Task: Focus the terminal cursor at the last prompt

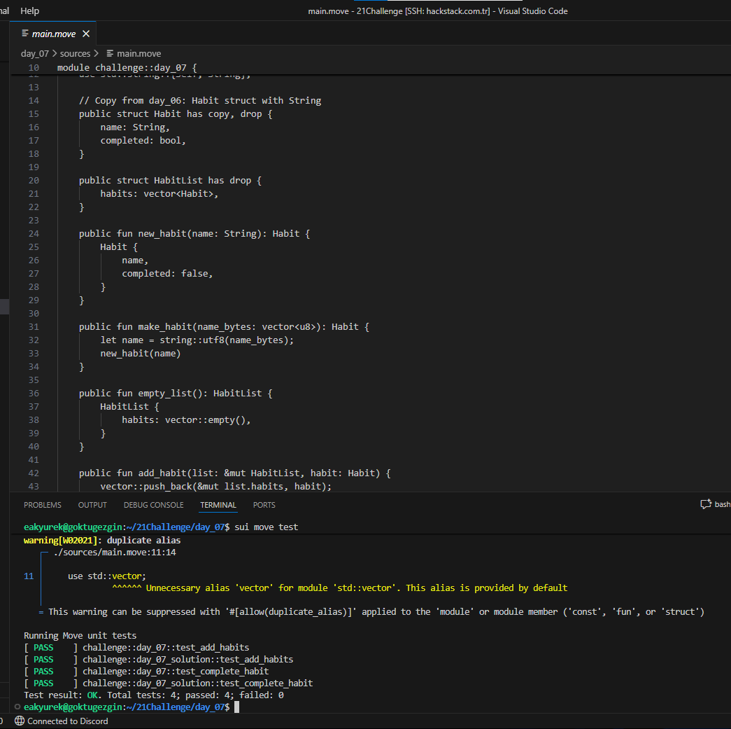Action: pos(237,707)
